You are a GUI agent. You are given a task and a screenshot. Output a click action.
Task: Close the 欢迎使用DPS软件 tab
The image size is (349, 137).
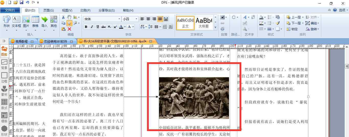pos(72,41)
